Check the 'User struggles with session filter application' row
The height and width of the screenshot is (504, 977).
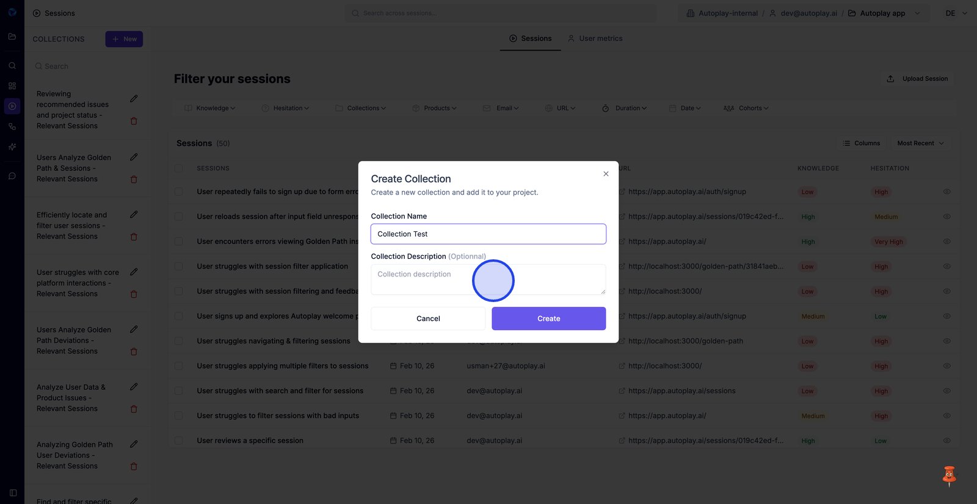click(179, 267)
